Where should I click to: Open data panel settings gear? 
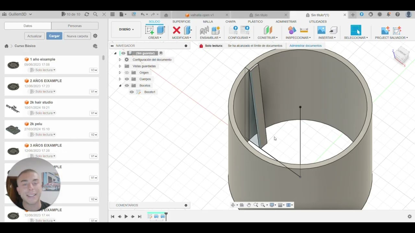[95, 36]
